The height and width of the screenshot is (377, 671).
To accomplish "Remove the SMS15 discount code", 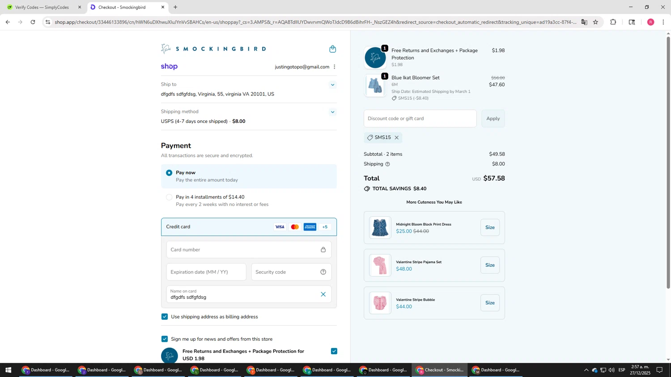I will [x=396, y=138].
